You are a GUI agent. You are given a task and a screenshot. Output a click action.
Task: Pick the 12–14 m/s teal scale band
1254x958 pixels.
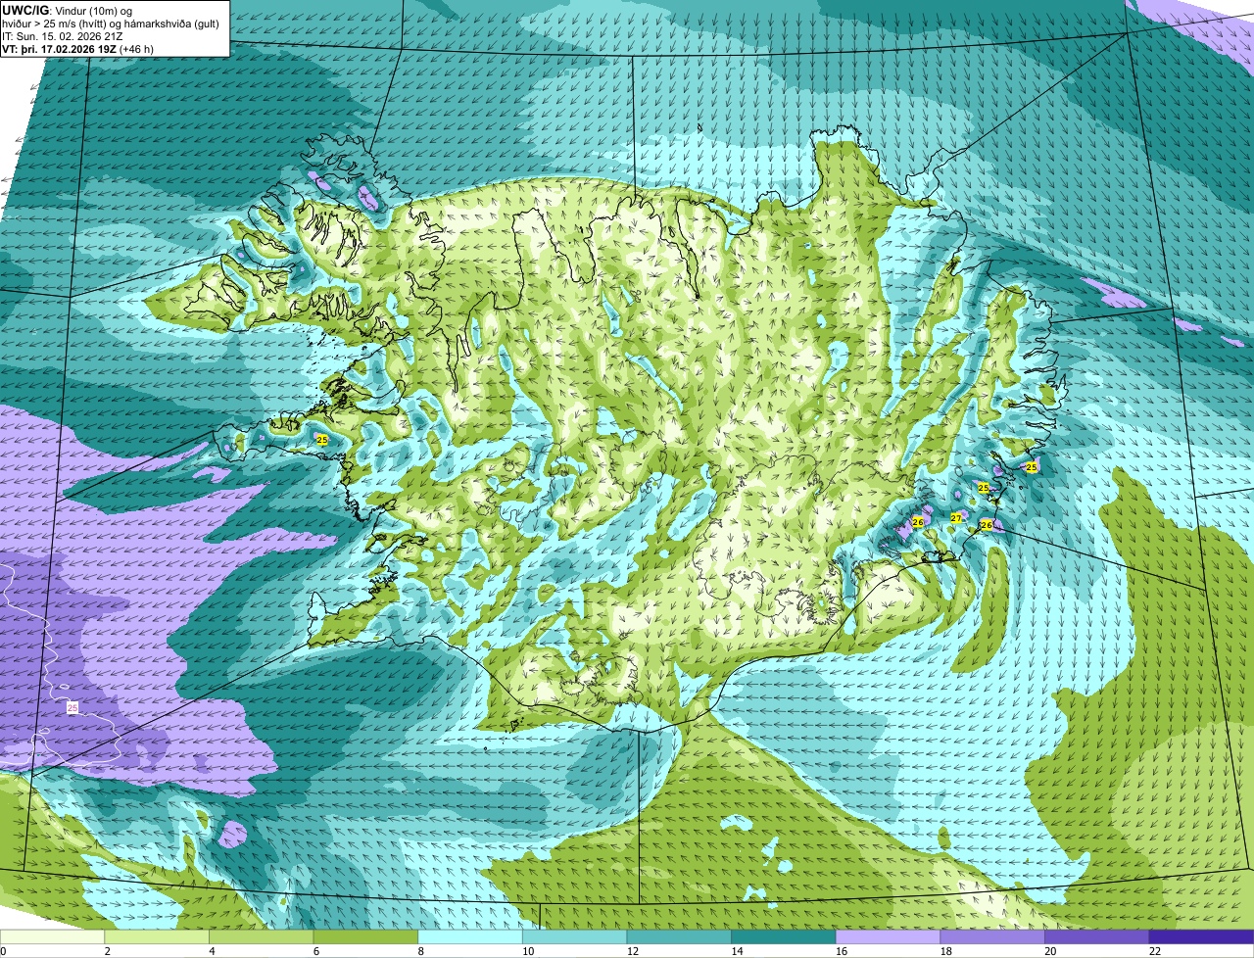pos(679,936)
